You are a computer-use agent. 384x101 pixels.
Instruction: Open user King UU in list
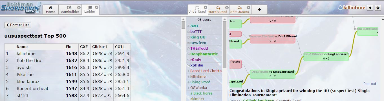point(204,37)
